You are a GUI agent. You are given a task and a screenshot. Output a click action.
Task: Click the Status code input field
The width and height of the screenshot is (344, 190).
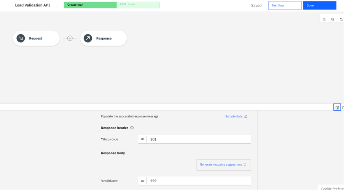(x=199, y=139)
